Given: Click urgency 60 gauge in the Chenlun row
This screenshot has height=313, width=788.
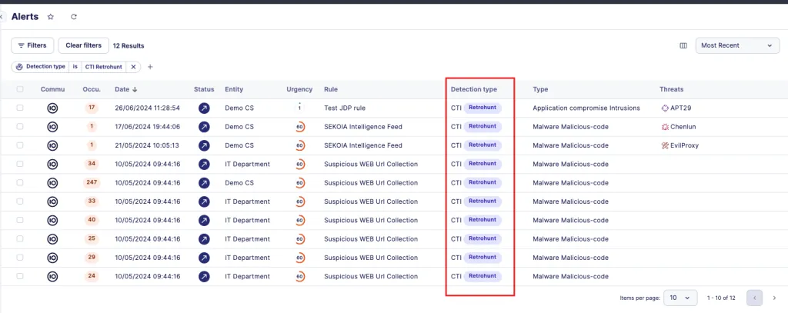Looking at the screenshot, I should [299, 127].
